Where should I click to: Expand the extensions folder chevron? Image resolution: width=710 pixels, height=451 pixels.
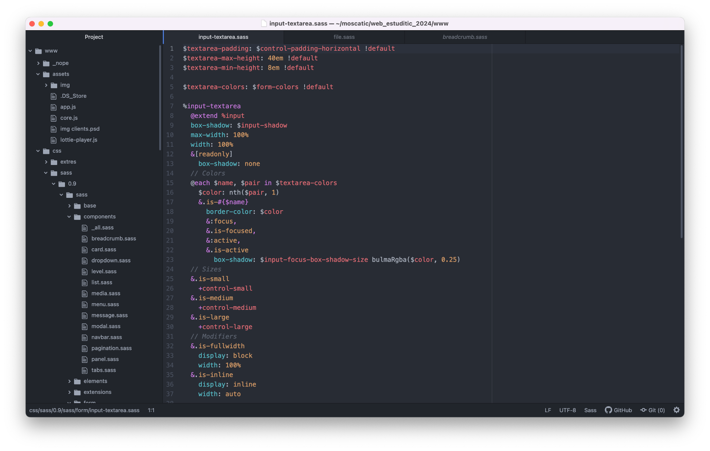[69, 392]
